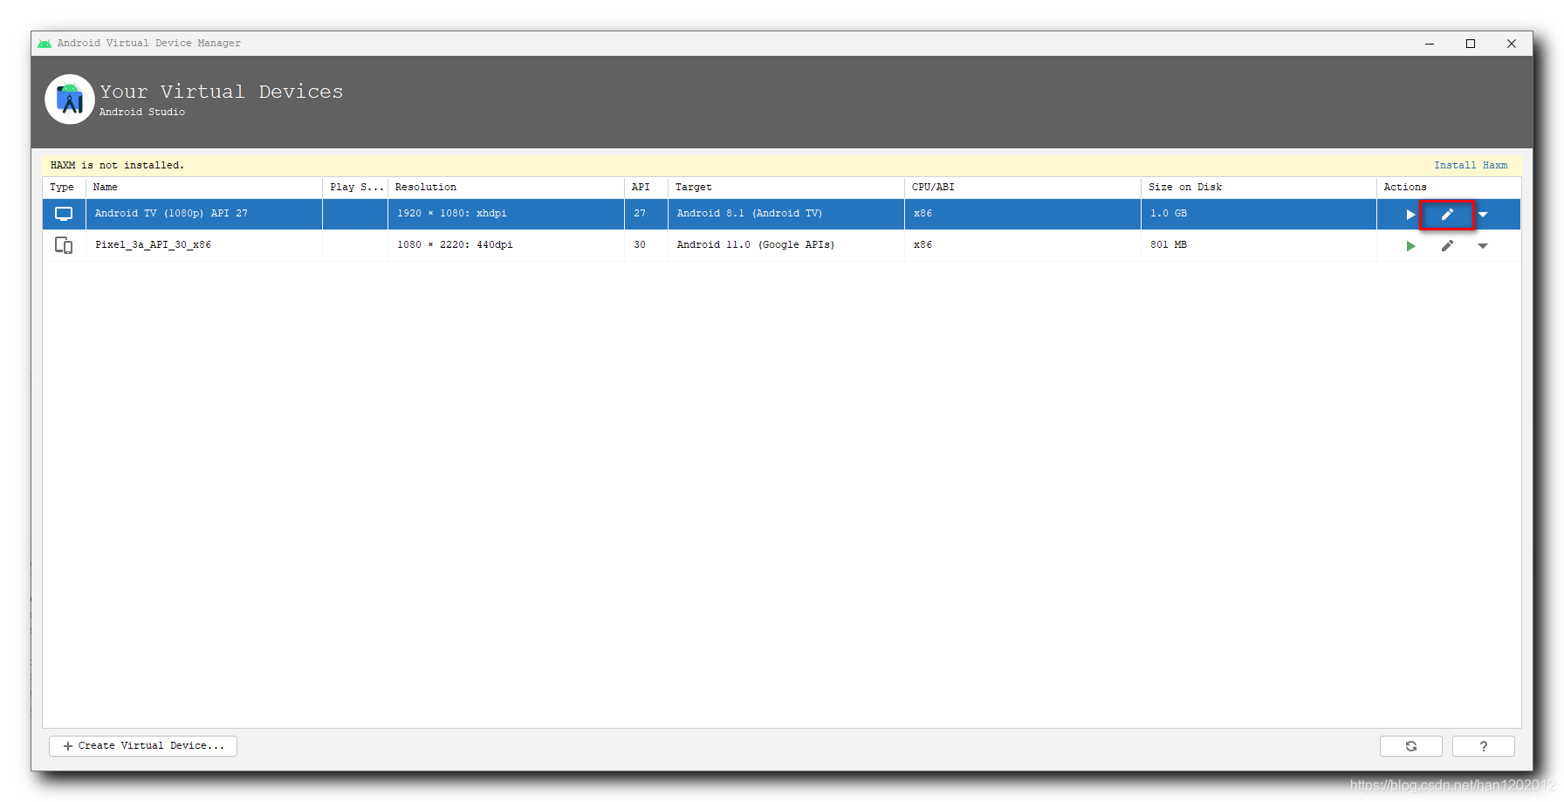
Task: Edit the Android TV (1080p) API 27 device
Action: [x=1447, y=215]
